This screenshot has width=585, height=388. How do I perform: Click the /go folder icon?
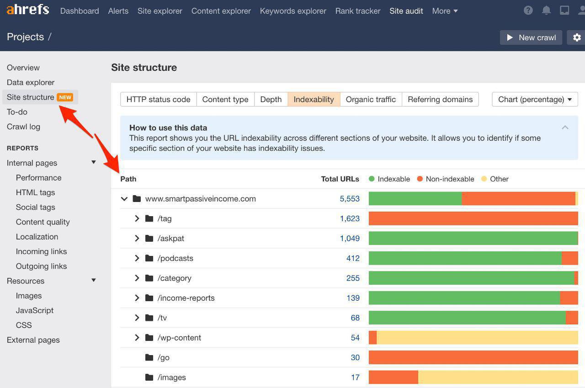(x=149, y=357)
